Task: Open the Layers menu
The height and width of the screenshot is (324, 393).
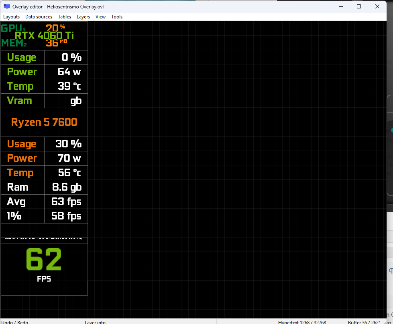Action: click(83, 17)
